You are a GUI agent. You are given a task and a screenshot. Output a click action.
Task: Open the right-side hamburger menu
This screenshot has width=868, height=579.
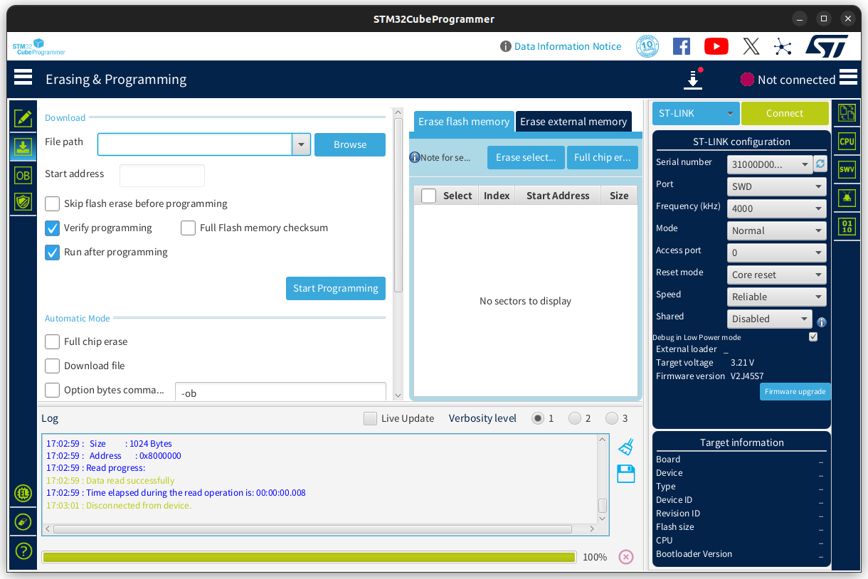tap(848, 77)
